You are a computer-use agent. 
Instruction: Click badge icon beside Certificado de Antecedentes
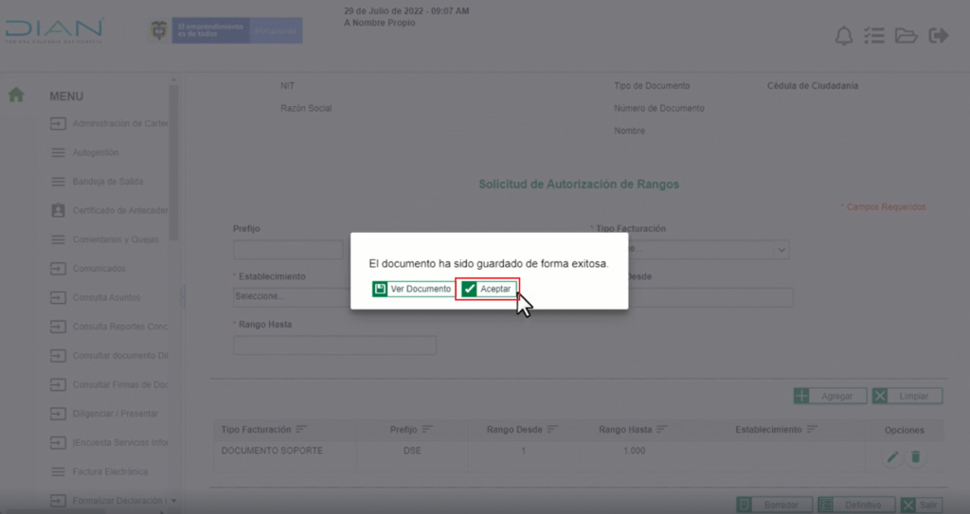58,210
